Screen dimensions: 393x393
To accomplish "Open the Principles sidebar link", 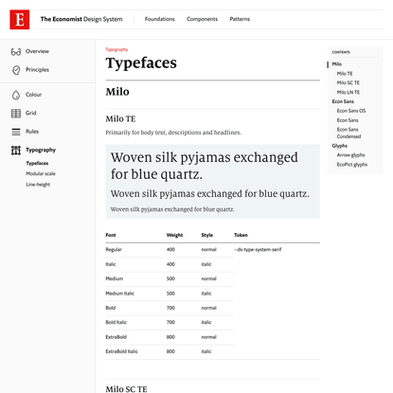I will click(x=37, y=70).
